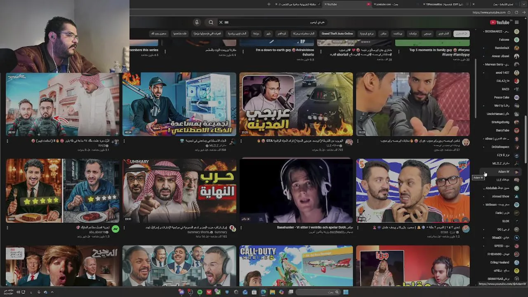This screenshot has height=297, width=528.
Task: Select the first 'All' filter chip
Action: 461,33
